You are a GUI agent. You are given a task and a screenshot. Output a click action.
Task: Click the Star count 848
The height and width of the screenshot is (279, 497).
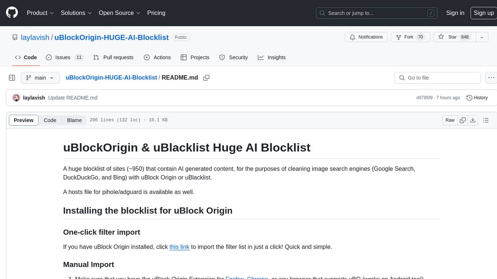click(x=465, y=37)
